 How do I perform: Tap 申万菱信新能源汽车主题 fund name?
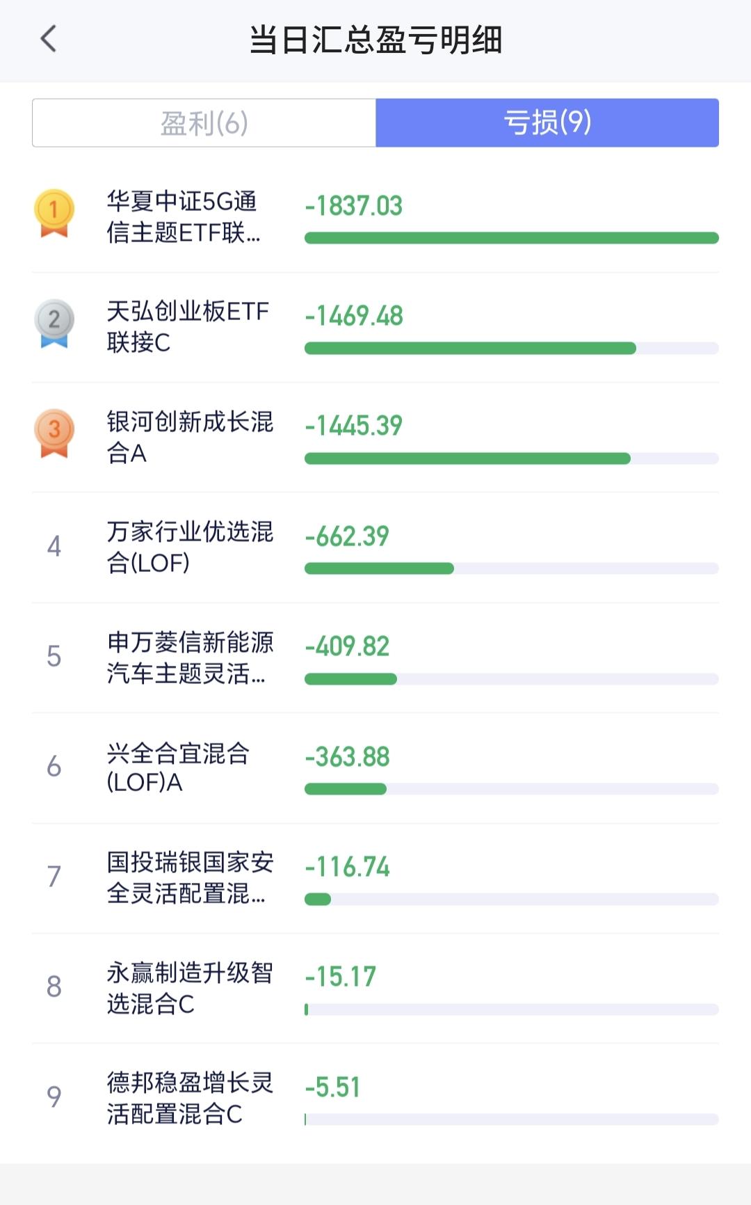tap(189, 657)
